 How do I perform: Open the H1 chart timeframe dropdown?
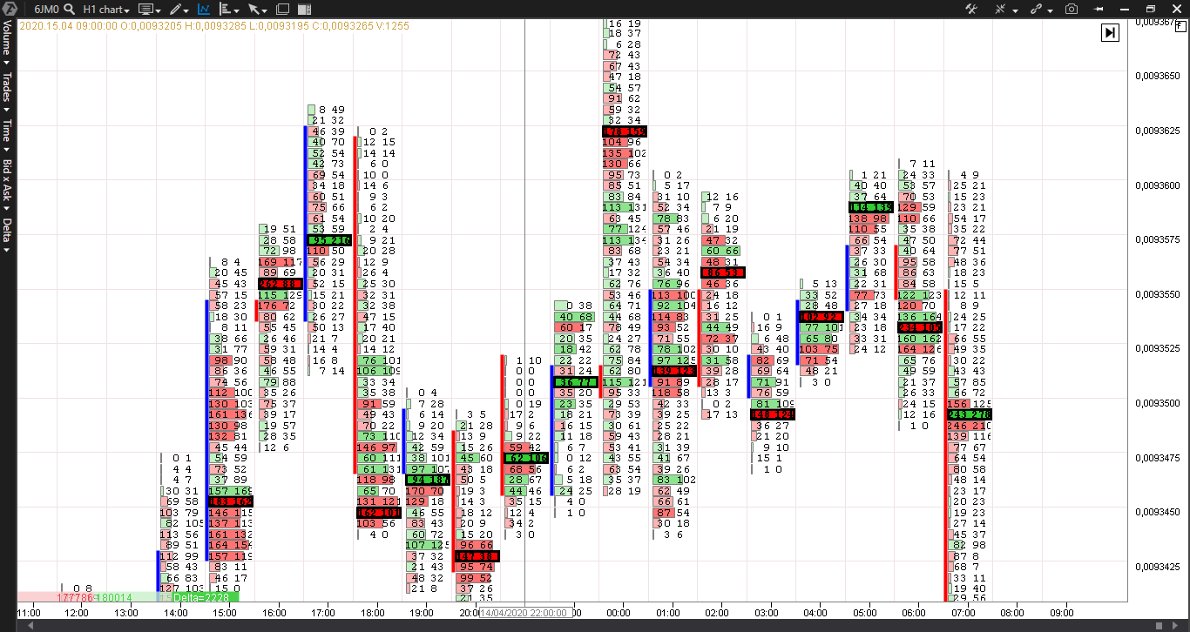106,9
